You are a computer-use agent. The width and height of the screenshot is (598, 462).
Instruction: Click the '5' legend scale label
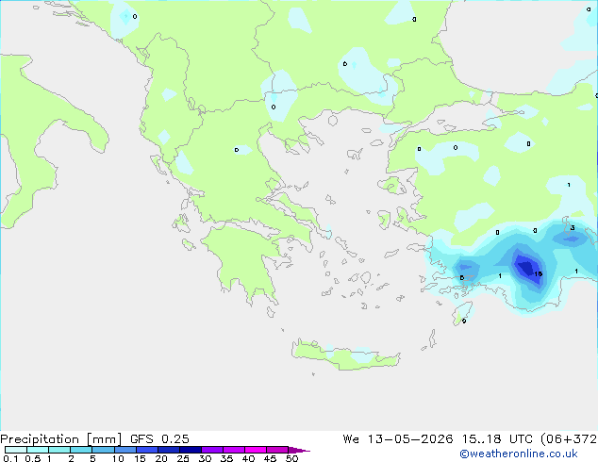[92, 458]
